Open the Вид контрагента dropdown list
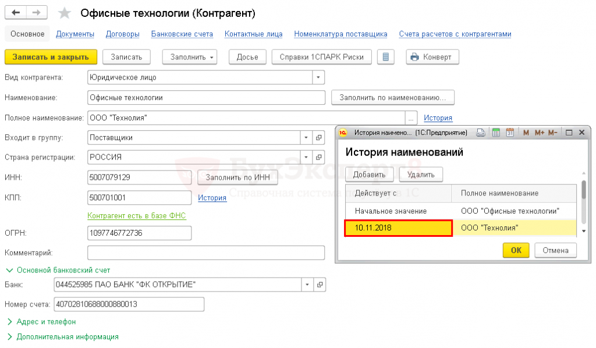Screen dimensions: 596x348 point(318,77)
